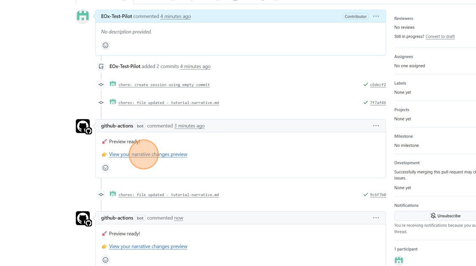
Task: Open 'chore: create session using empty commit'
Action: 164,85
